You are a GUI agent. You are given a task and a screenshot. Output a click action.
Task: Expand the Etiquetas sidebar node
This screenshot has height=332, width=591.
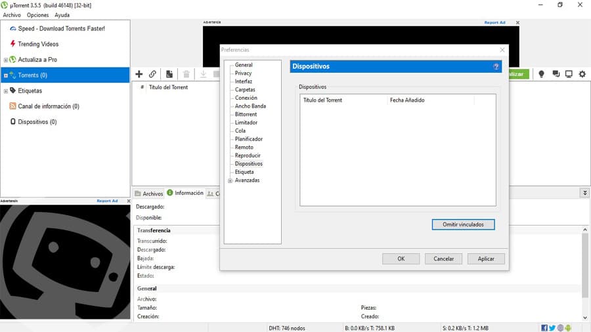tap(6, 91)
